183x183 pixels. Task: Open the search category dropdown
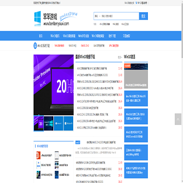[97, 16]
